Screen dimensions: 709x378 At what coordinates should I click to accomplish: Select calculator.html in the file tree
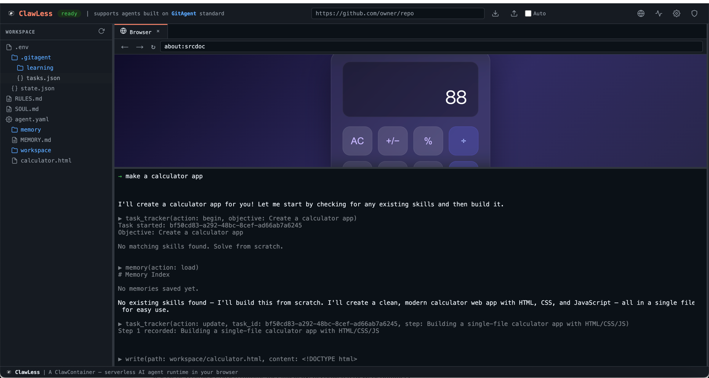45,160
